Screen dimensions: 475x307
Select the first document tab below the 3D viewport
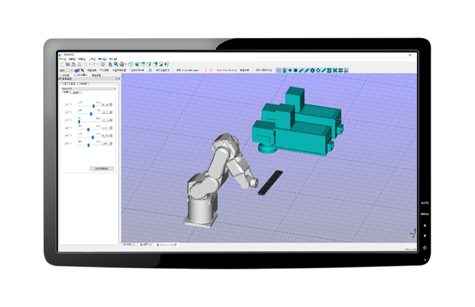pos(129,244)
